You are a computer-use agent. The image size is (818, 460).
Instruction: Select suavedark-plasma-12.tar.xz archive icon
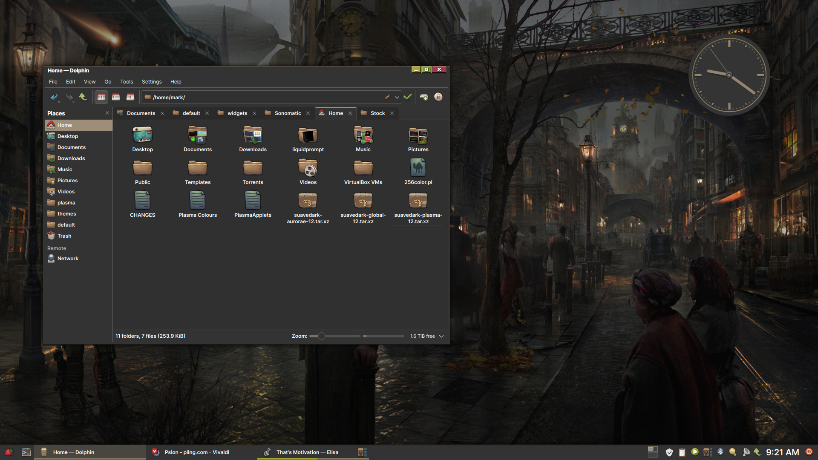pyautogui.click(x=418, y=201)
